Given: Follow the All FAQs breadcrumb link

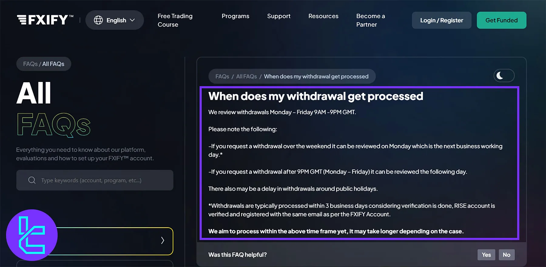Looking at the screenshot, I should tap(246, 76).
